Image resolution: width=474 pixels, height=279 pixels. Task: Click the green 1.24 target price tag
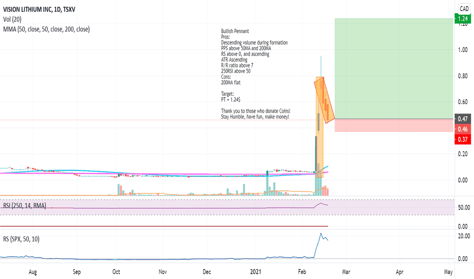tap(462, 18)
